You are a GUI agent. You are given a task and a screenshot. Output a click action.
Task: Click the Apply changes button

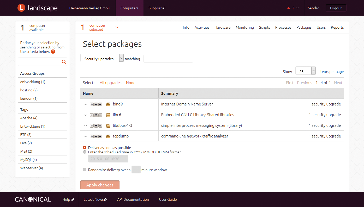click(100, 185)
